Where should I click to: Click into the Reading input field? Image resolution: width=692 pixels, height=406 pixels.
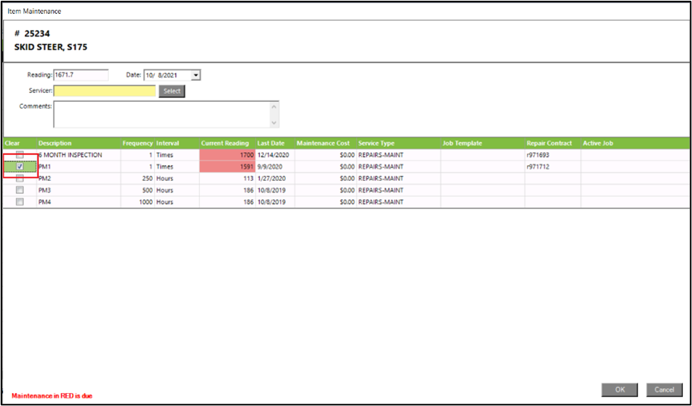pos(81,75)
